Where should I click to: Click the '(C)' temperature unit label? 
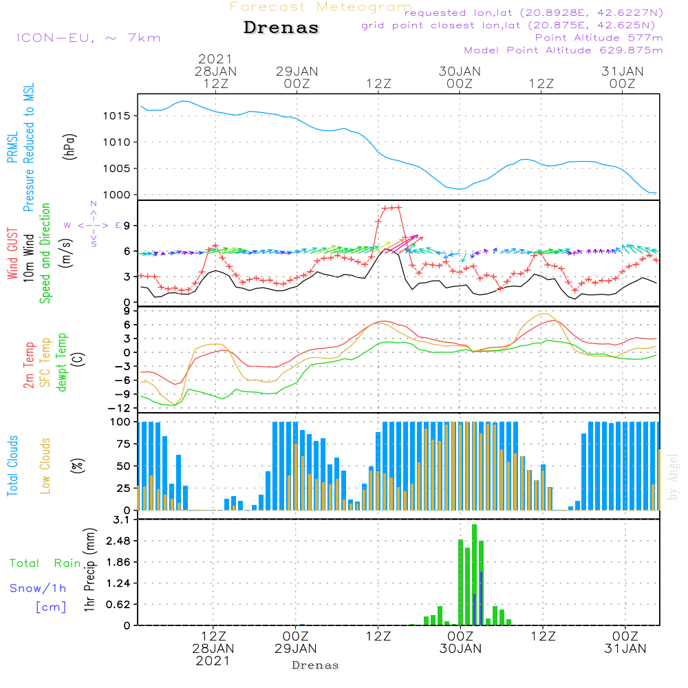(x=79, y=359)
